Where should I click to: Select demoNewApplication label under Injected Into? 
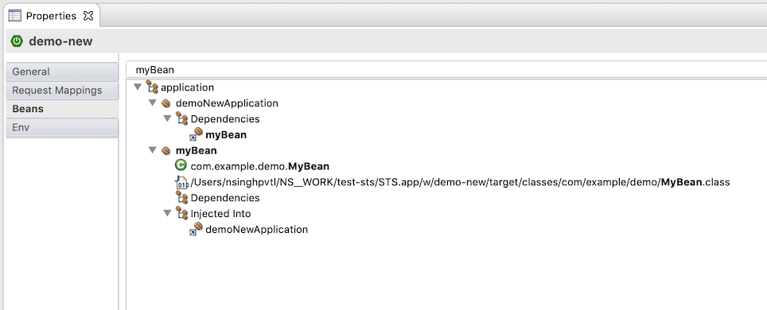257,230
